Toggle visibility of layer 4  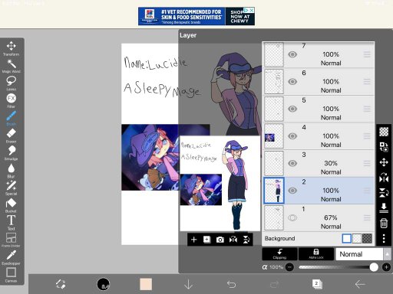click(292, 136)
